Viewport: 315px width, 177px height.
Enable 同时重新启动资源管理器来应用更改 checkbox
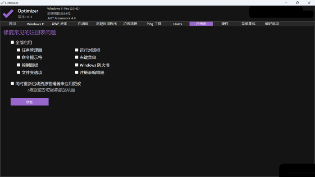12,83
